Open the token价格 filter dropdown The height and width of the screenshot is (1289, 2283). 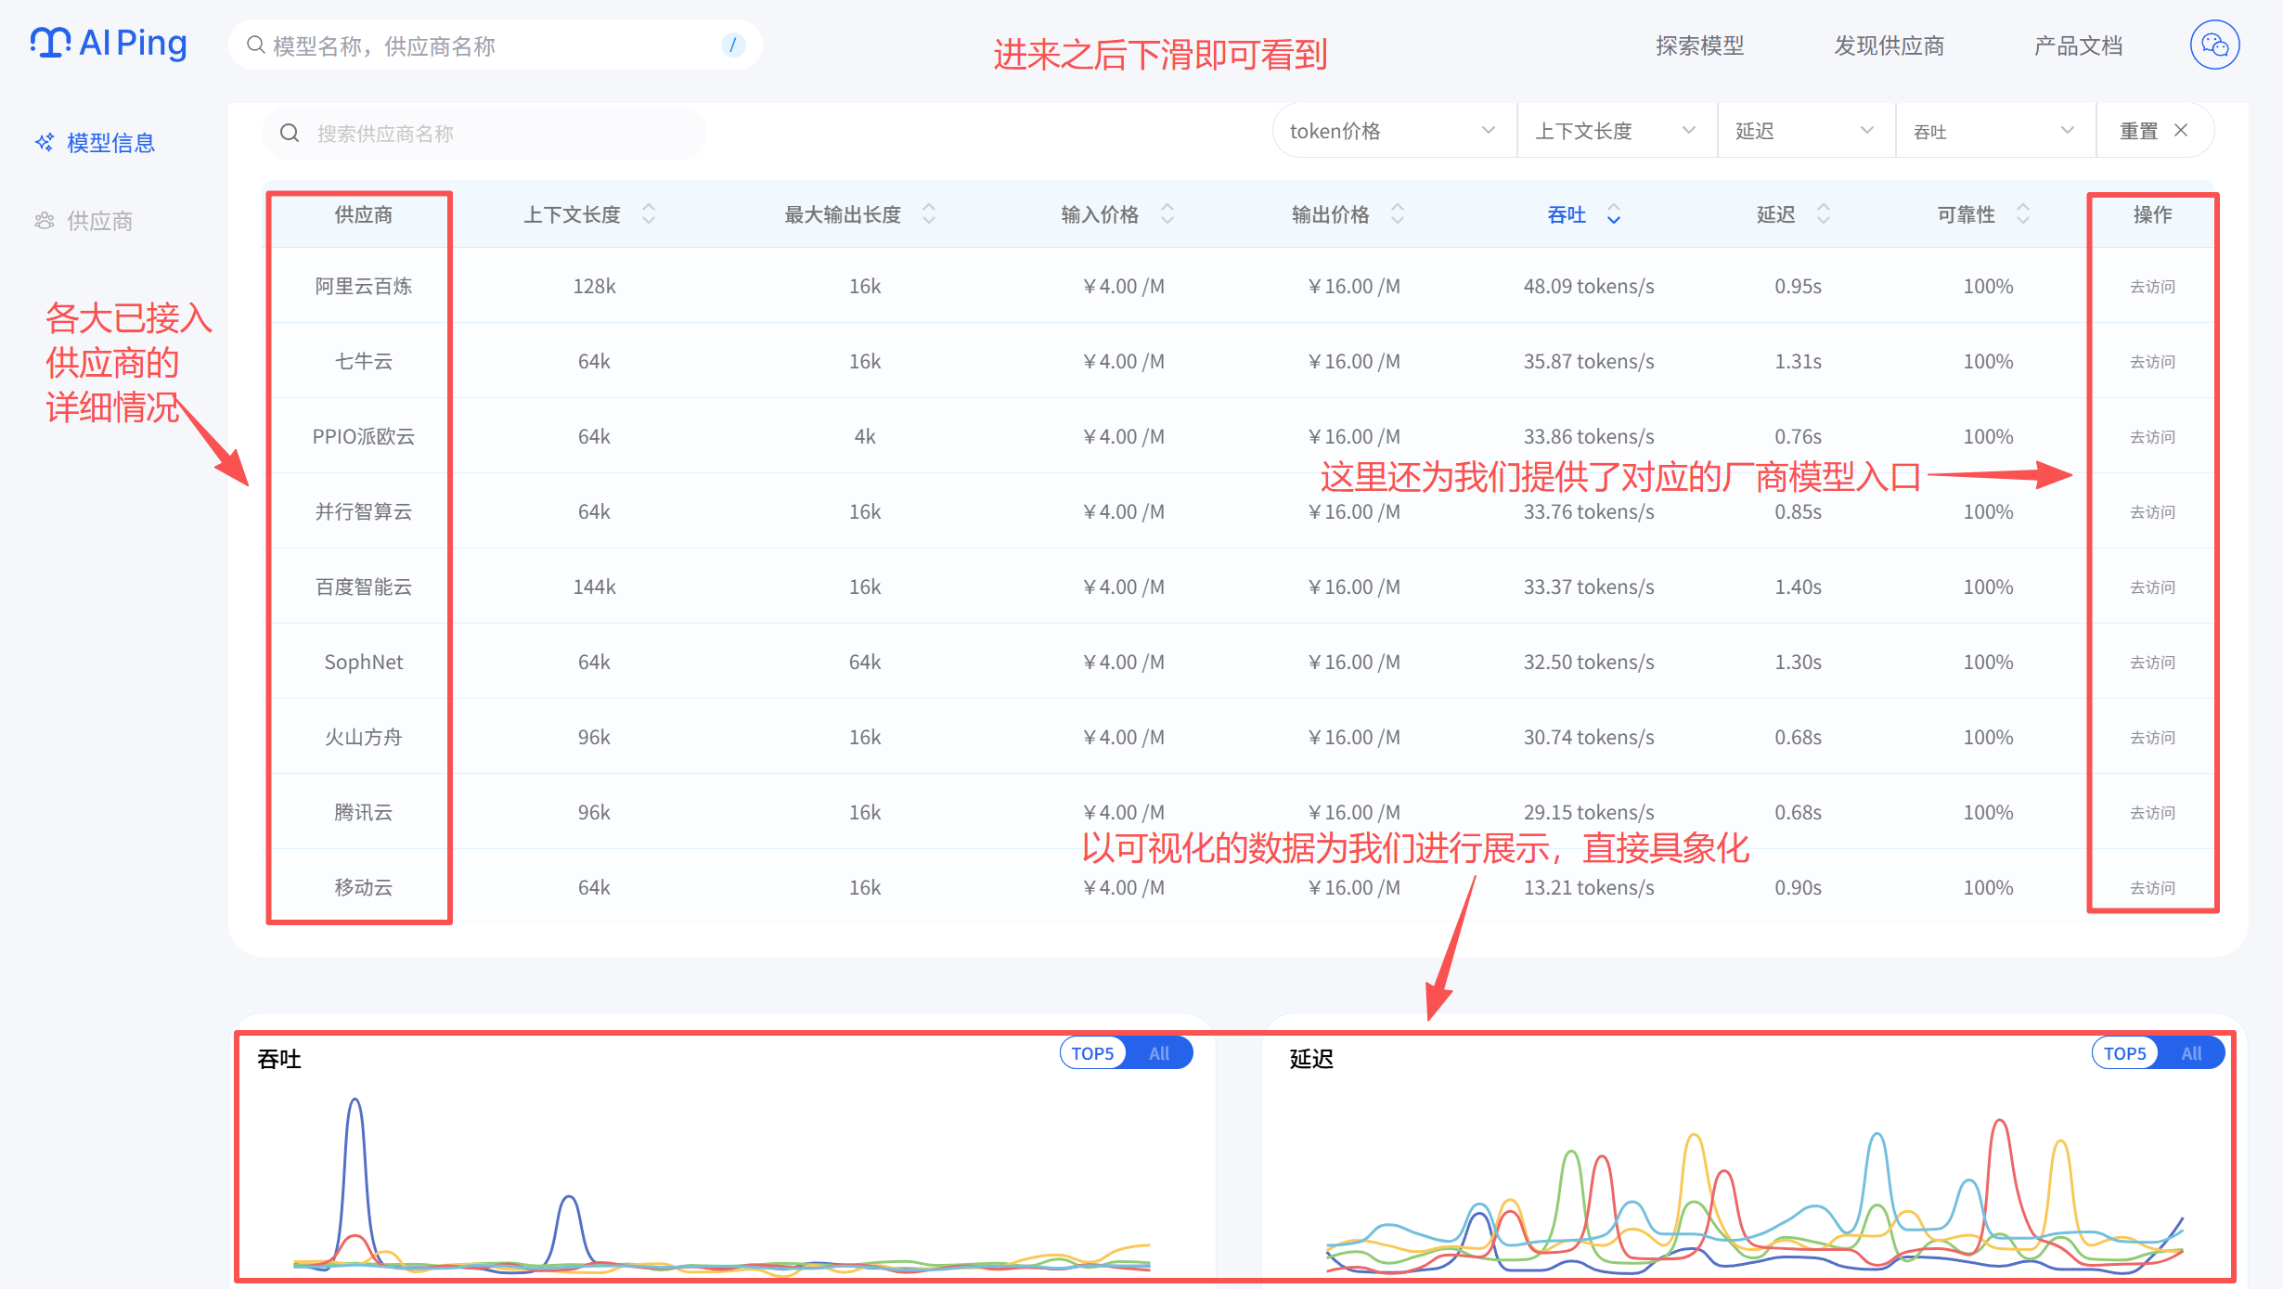click(x=1395, y=131)
